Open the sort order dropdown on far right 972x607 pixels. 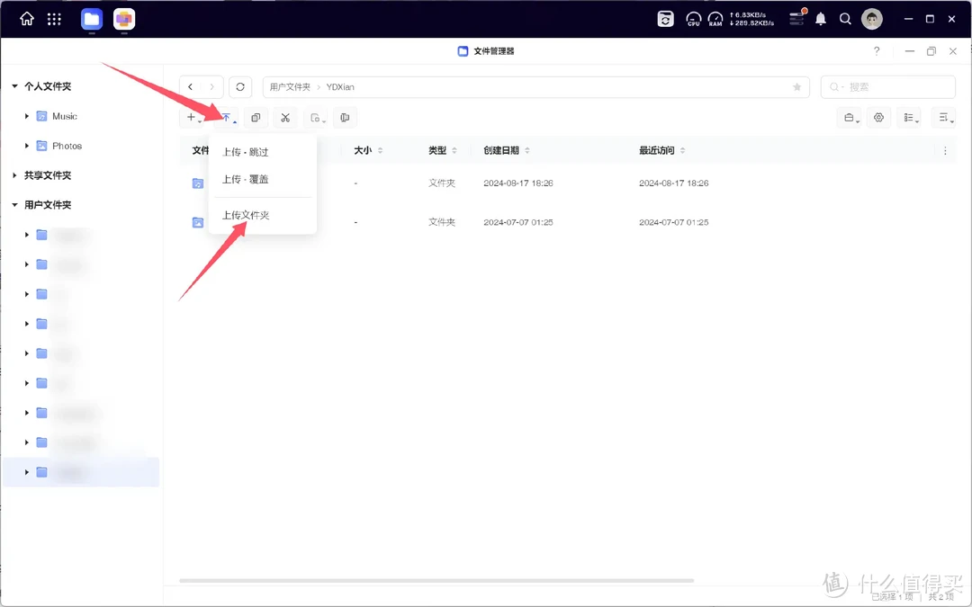click(x=943, y=118)
